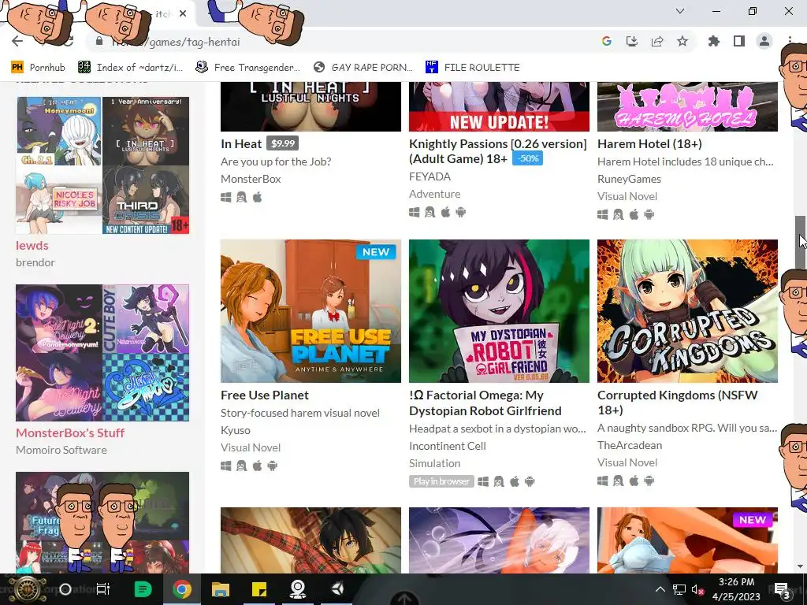
Task: Go back with the browser back arrow
Action: (x=17, y=41)
